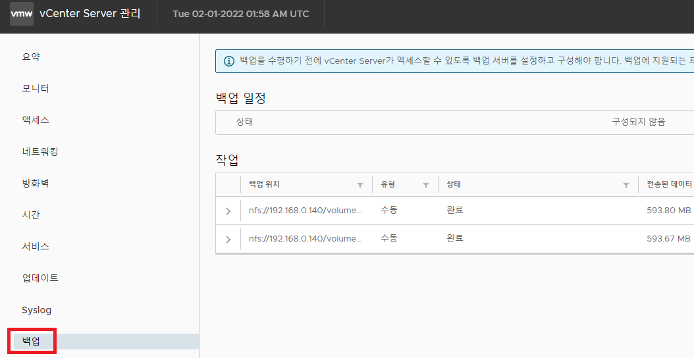The width and height of the screenshot is (694, 358).
Task: Go to the 업데이트 page
Action: 40,278
